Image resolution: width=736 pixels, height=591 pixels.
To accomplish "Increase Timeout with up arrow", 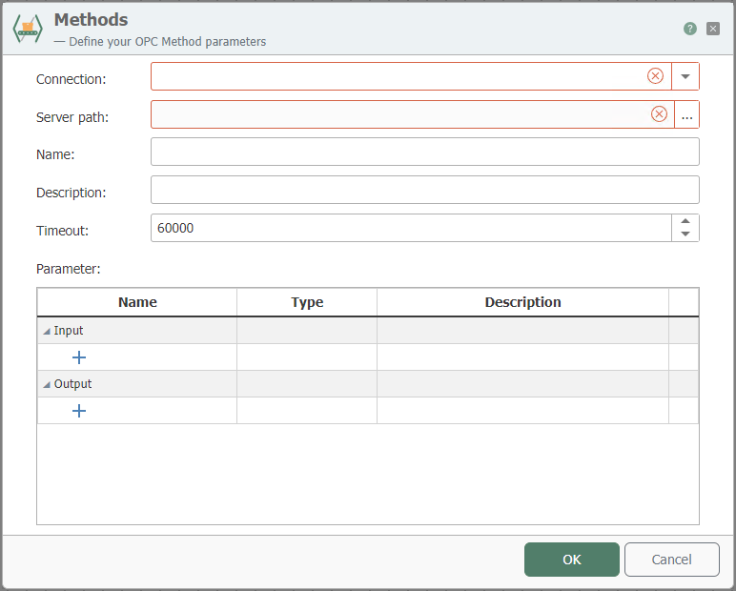I will coord(685,221).
